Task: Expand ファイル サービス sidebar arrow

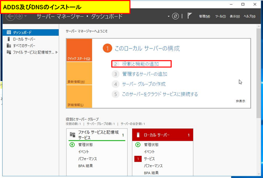Action: pos(57,52)
